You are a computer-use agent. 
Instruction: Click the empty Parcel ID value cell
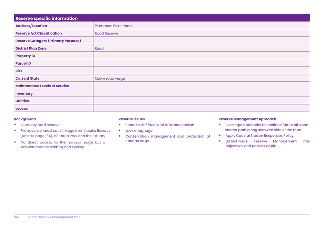pos(201,63)
